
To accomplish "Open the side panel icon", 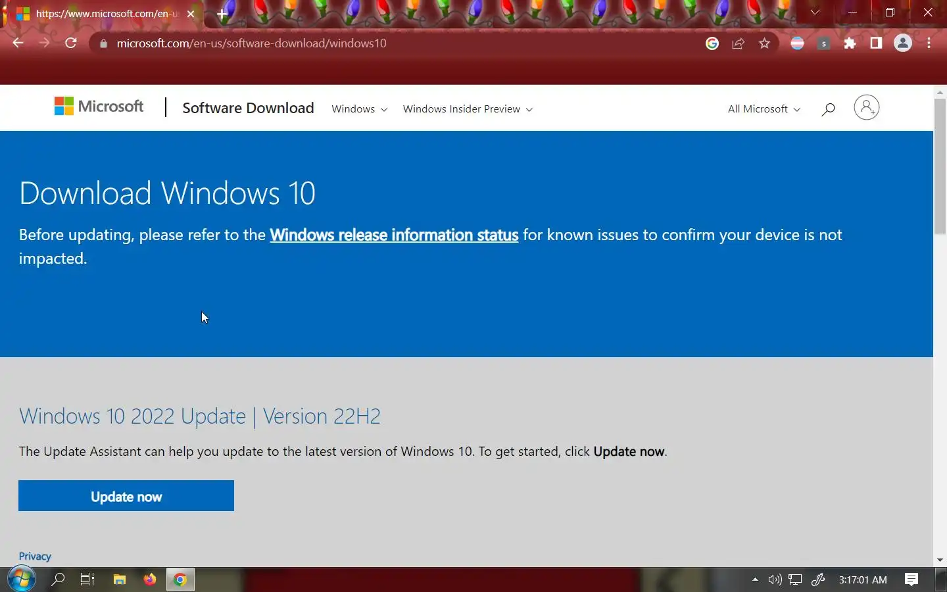I will point(876,43).
